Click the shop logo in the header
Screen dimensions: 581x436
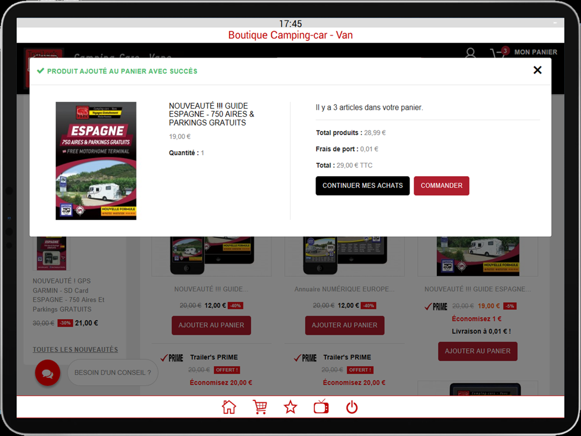(45, 53)
